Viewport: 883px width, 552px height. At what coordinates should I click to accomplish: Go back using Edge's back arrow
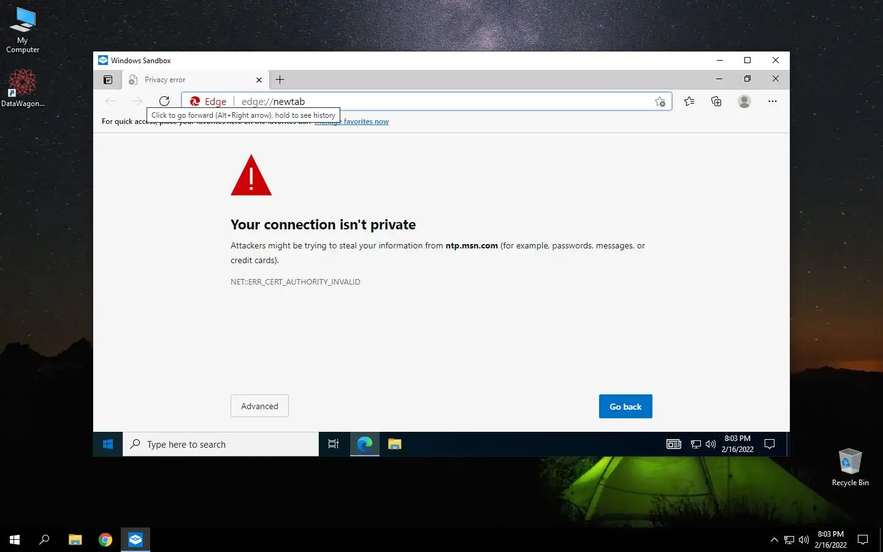(x=110, y=101)
